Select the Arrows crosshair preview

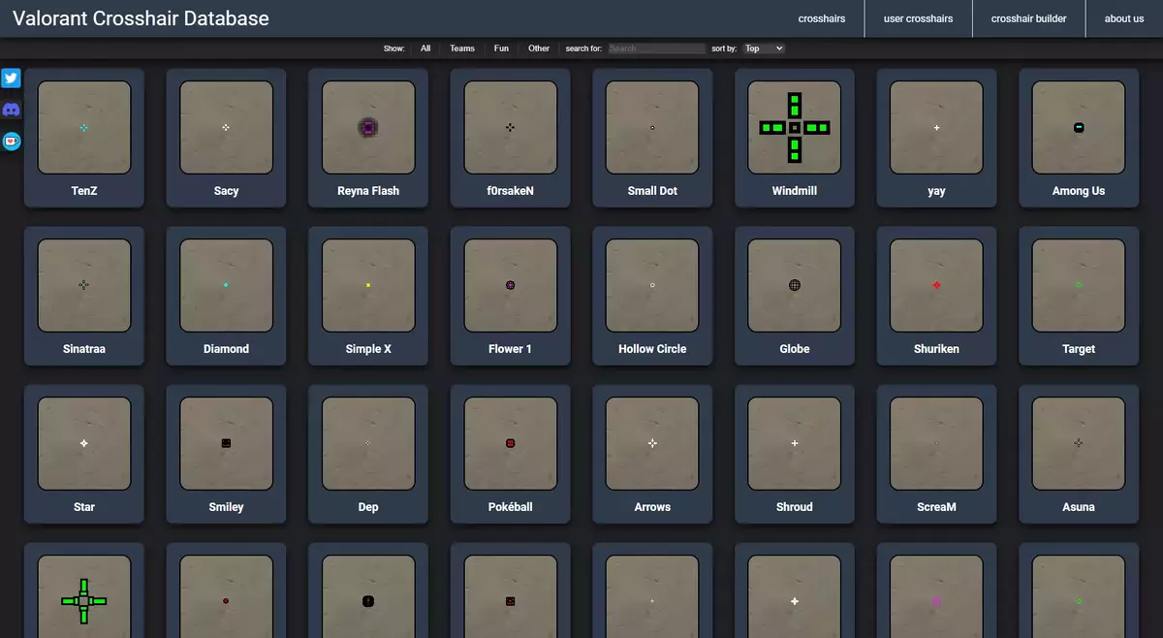tap(652, 443)
